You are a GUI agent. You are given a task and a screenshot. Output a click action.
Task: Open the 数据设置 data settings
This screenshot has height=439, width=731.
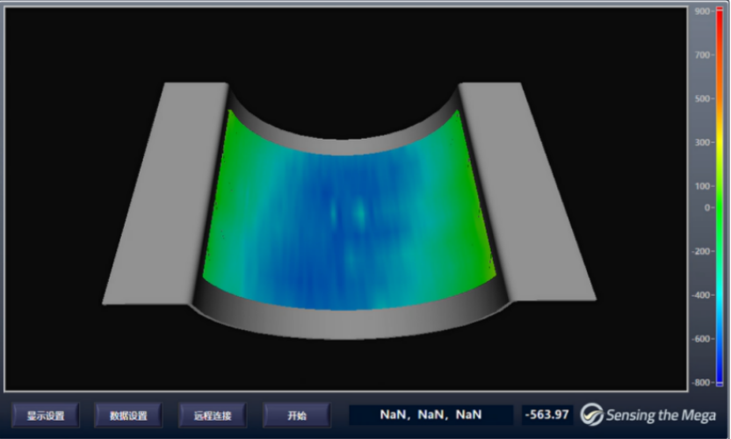(x=127, y=415)
